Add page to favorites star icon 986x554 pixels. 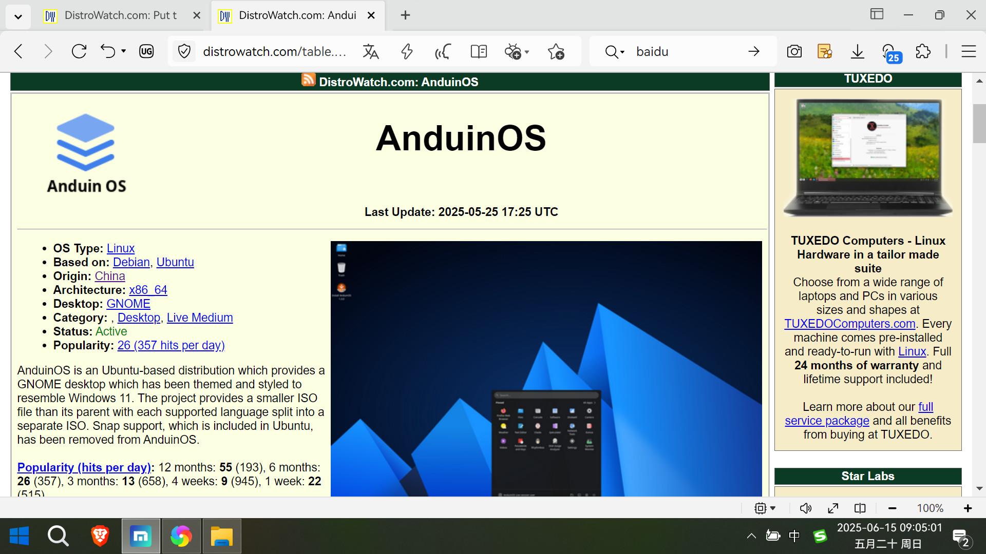pyautogui.click(x=556, y=51)
